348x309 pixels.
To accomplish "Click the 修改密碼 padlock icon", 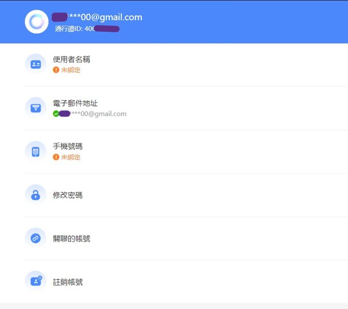I will (35, 195).
